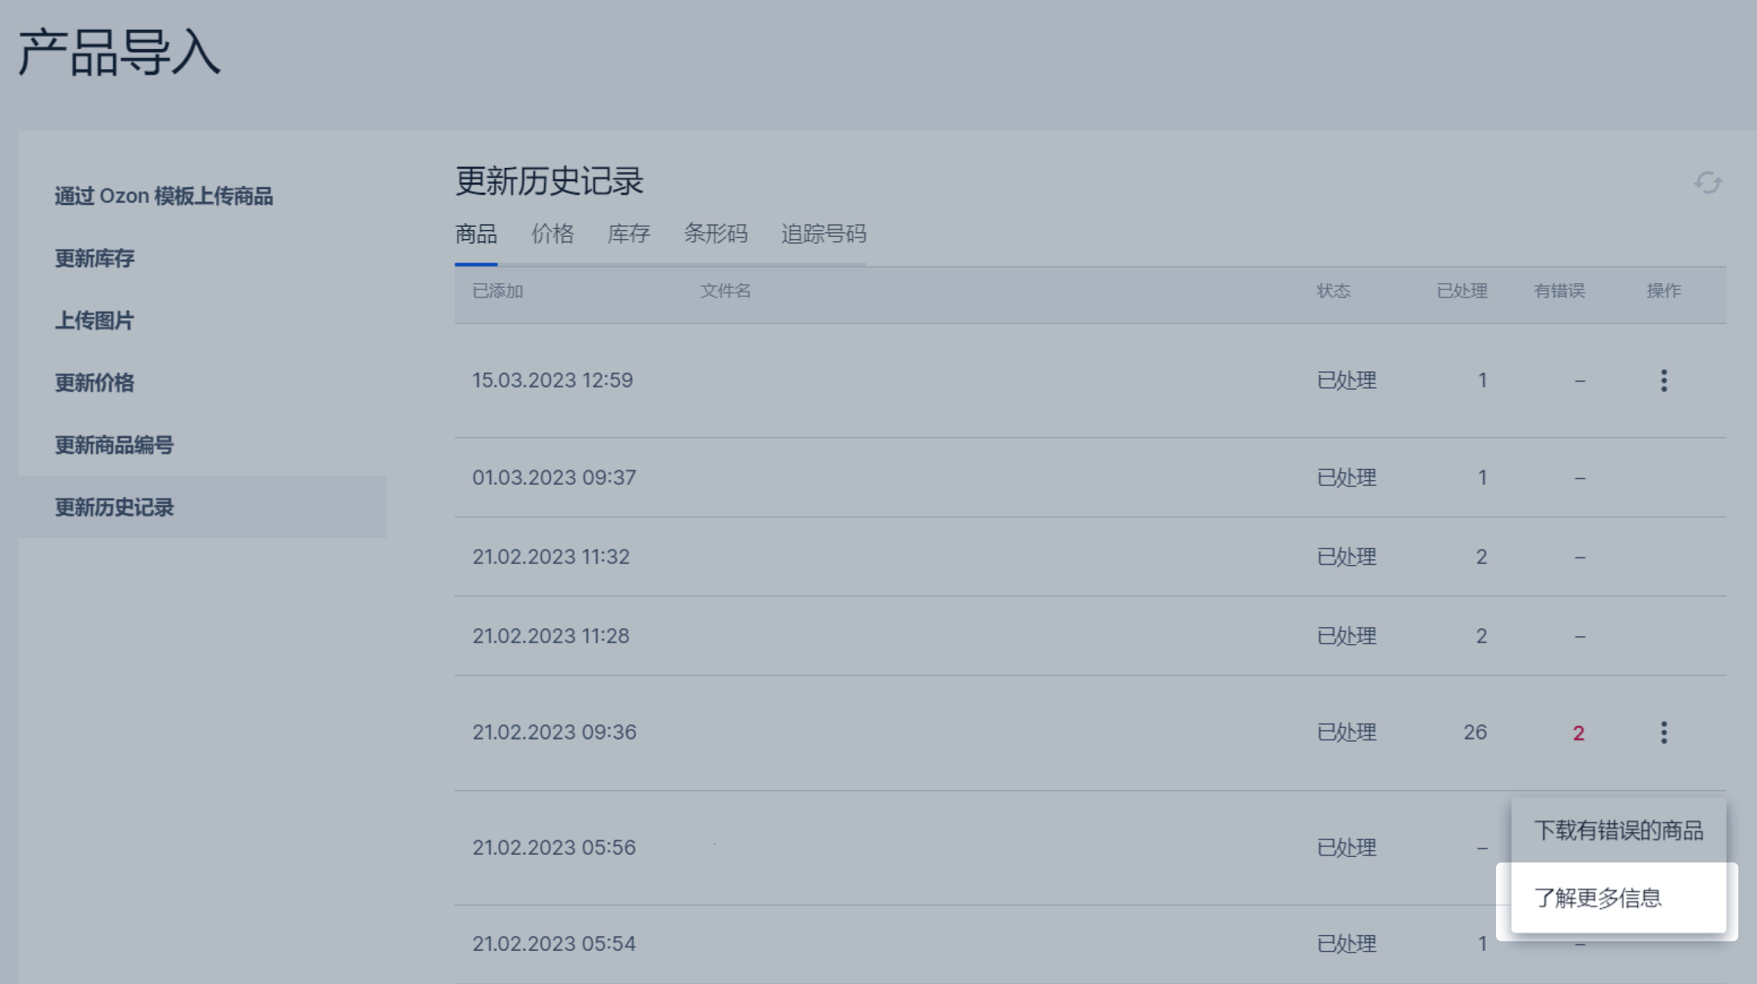1757x984 pixels.
Task: Select the 商品 tab
Action: (476, 234)
